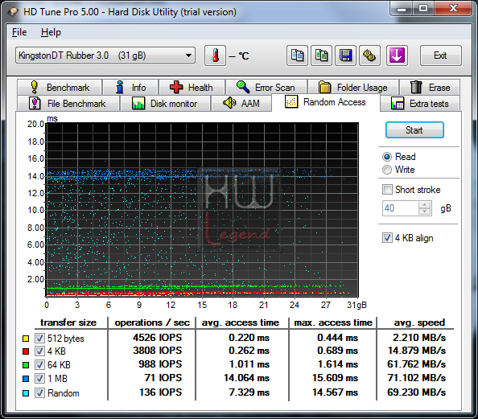Viewport: 478px width, 419px height.
Task: Click the avg. speed column header
Action: coord(419,322)
